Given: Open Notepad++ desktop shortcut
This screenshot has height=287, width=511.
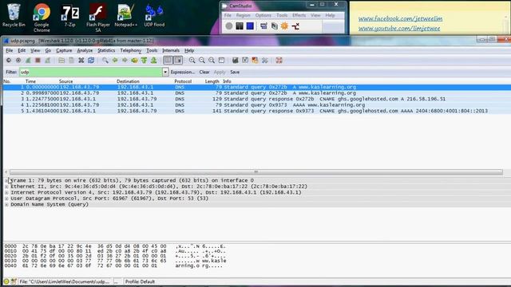Looking at the screenshot, I should coord(126,15).
